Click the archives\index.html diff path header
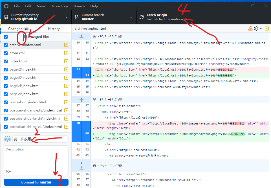This screenshot has width=271, height=188. tap(90, 29)
